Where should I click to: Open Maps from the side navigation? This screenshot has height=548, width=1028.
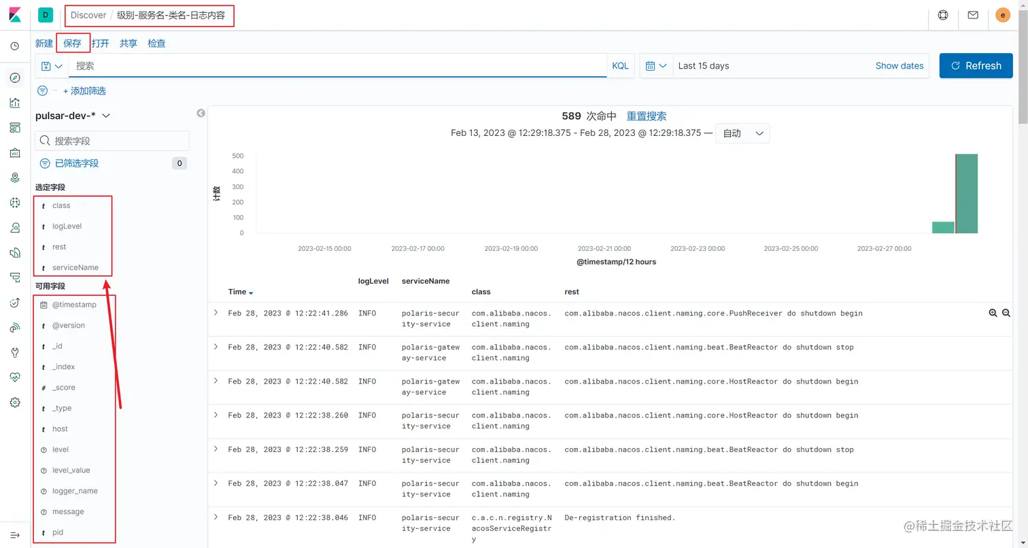15,177
